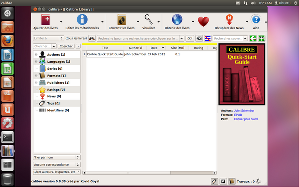Open the EPUB format link

point(238,115)
